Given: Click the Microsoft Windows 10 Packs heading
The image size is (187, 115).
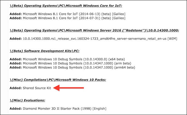Looking at the screenshot, I should coord(58,80).
